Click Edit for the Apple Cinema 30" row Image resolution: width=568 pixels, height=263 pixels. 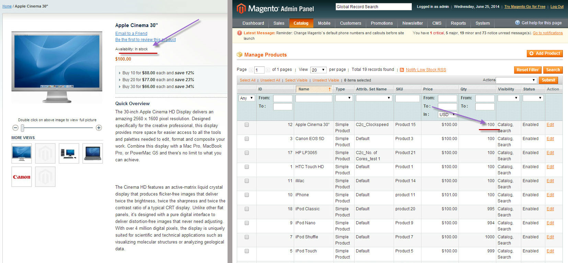coord(550,125)
